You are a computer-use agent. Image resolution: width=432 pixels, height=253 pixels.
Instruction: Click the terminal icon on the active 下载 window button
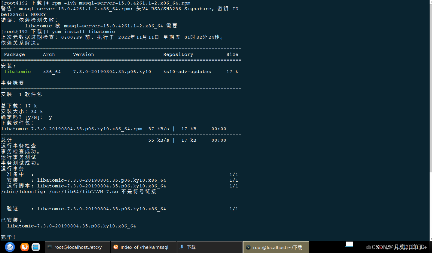pyautogui.click(x=248, y=247)
